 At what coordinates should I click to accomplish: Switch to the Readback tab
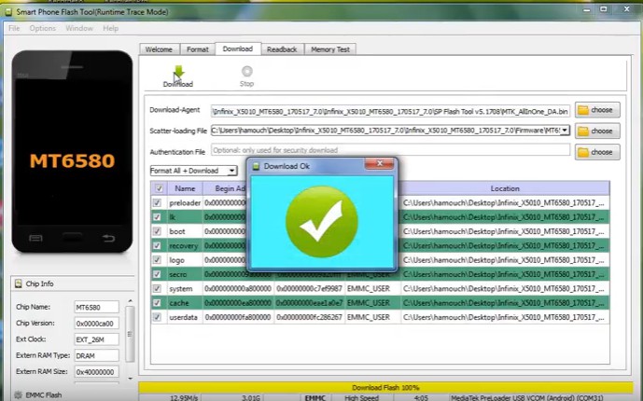[x=281, y=49]
